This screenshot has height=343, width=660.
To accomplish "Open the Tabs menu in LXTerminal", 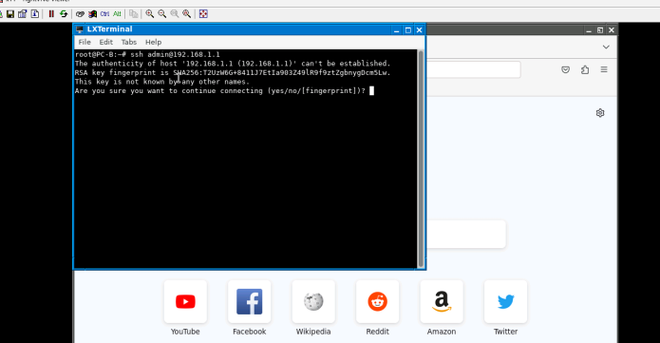I will 129,42.
